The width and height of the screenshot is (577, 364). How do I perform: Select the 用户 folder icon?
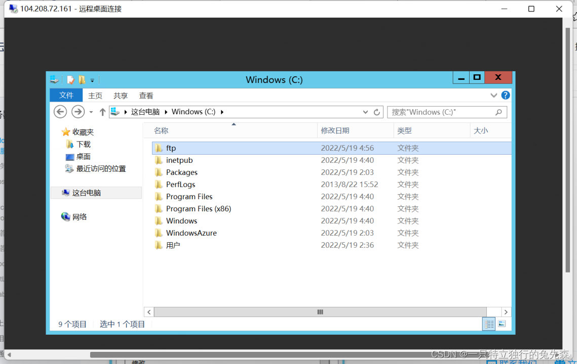tap(159, 245)
